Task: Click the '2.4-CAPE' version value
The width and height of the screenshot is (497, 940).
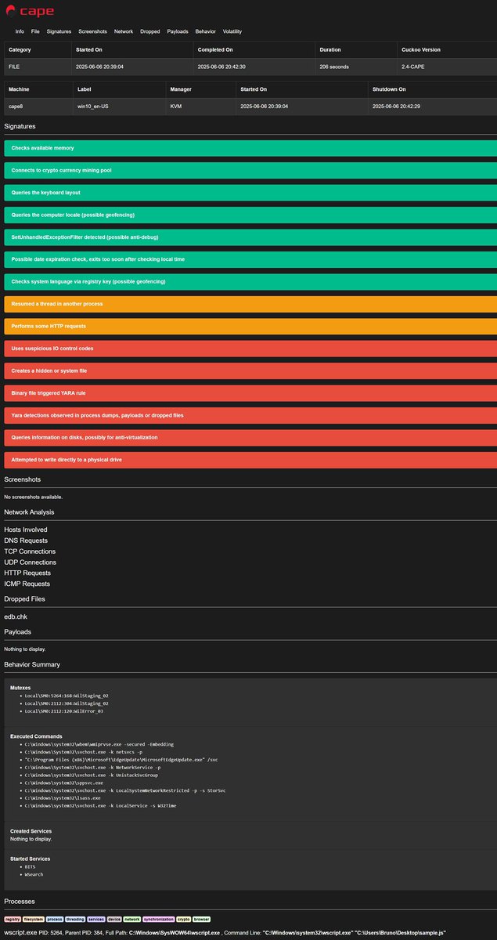Action: (415, 67)
